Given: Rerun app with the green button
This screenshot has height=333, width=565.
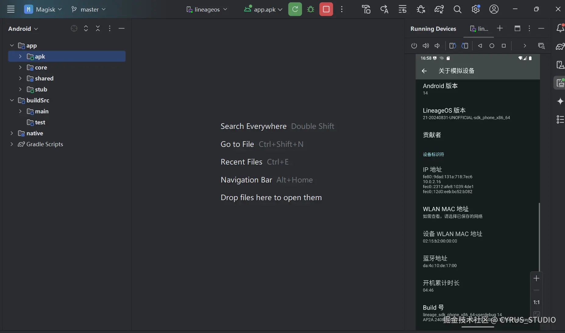Looking at the screenshot, I should [295, 9].
